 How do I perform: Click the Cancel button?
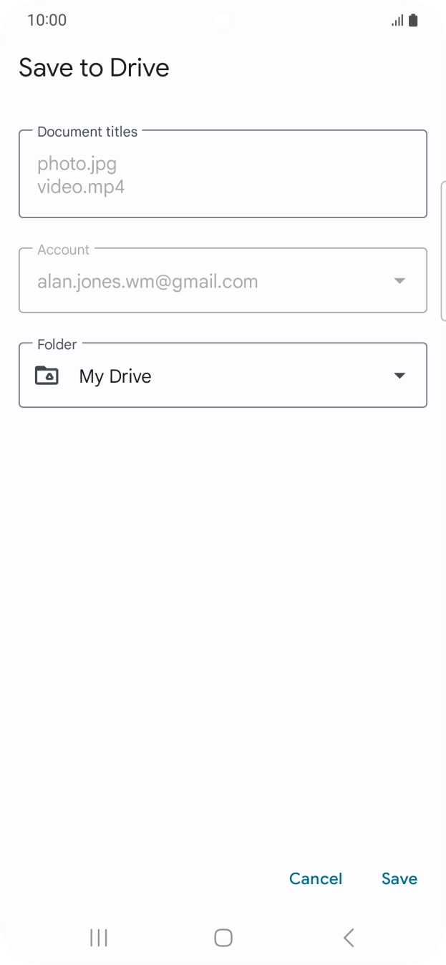(316, 878)
